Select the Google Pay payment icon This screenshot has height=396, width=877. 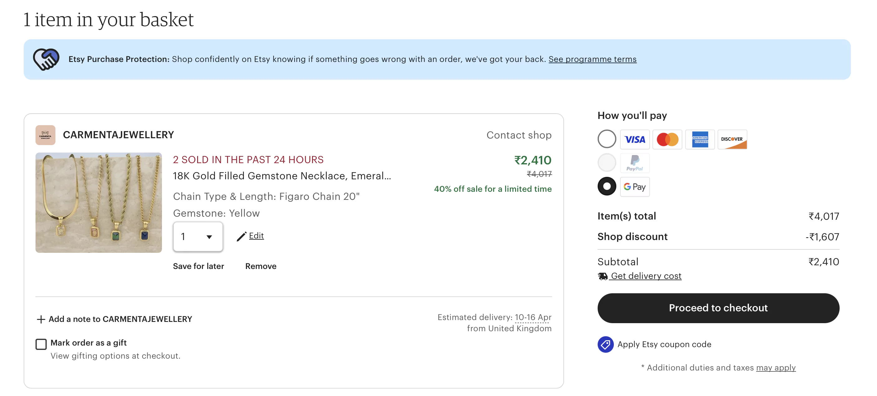634,186
